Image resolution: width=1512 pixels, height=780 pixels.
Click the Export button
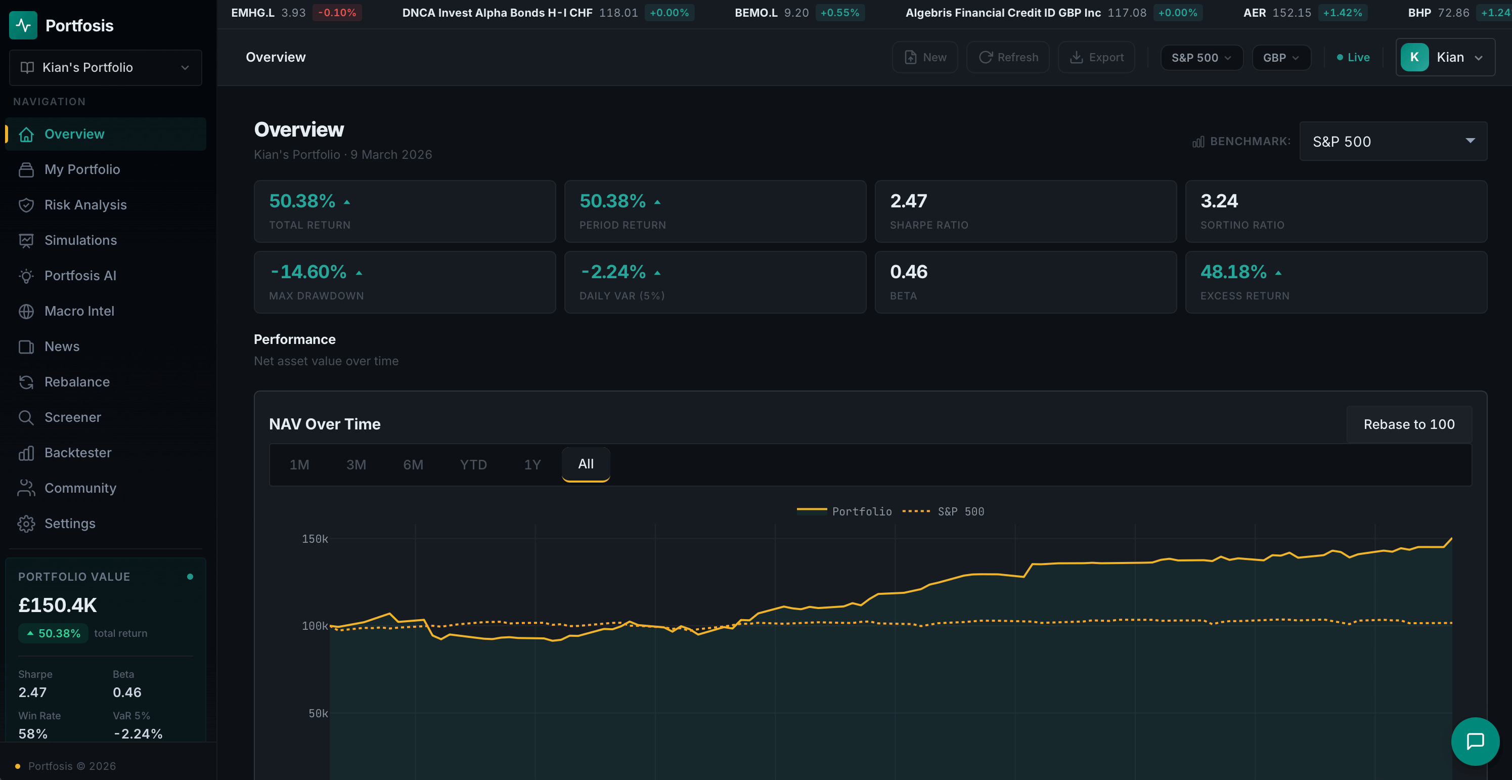[x=1096, y=58]
